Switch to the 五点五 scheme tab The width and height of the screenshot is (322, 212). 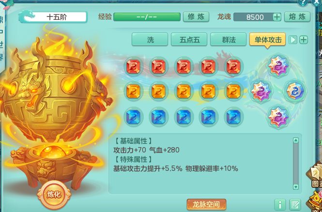189,39
